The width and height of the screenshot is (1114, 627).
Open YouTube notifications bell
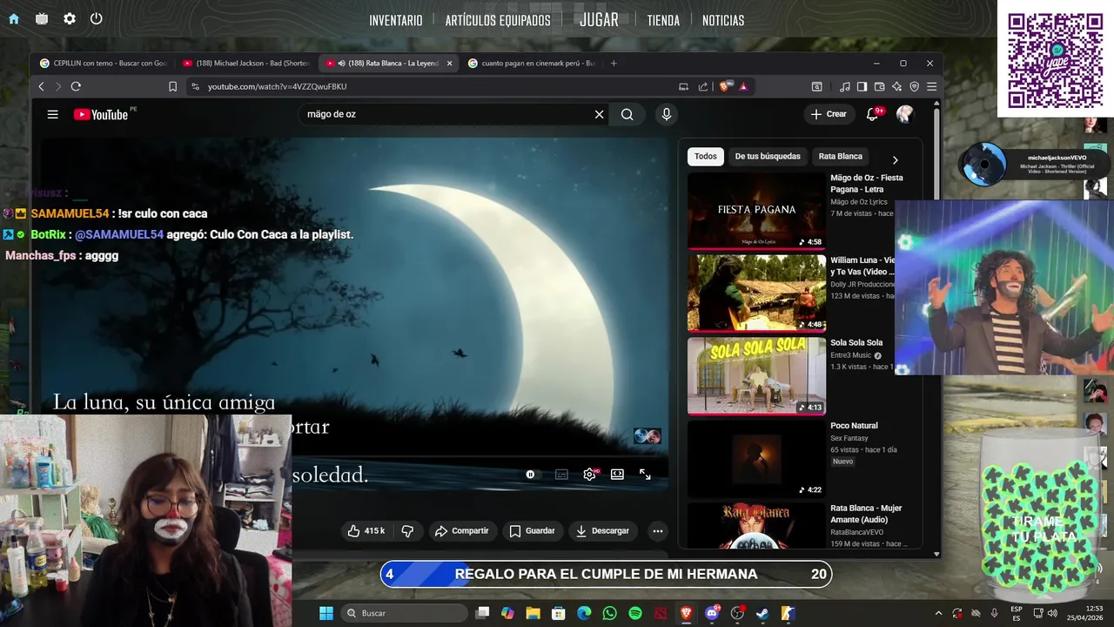point(872,114)
